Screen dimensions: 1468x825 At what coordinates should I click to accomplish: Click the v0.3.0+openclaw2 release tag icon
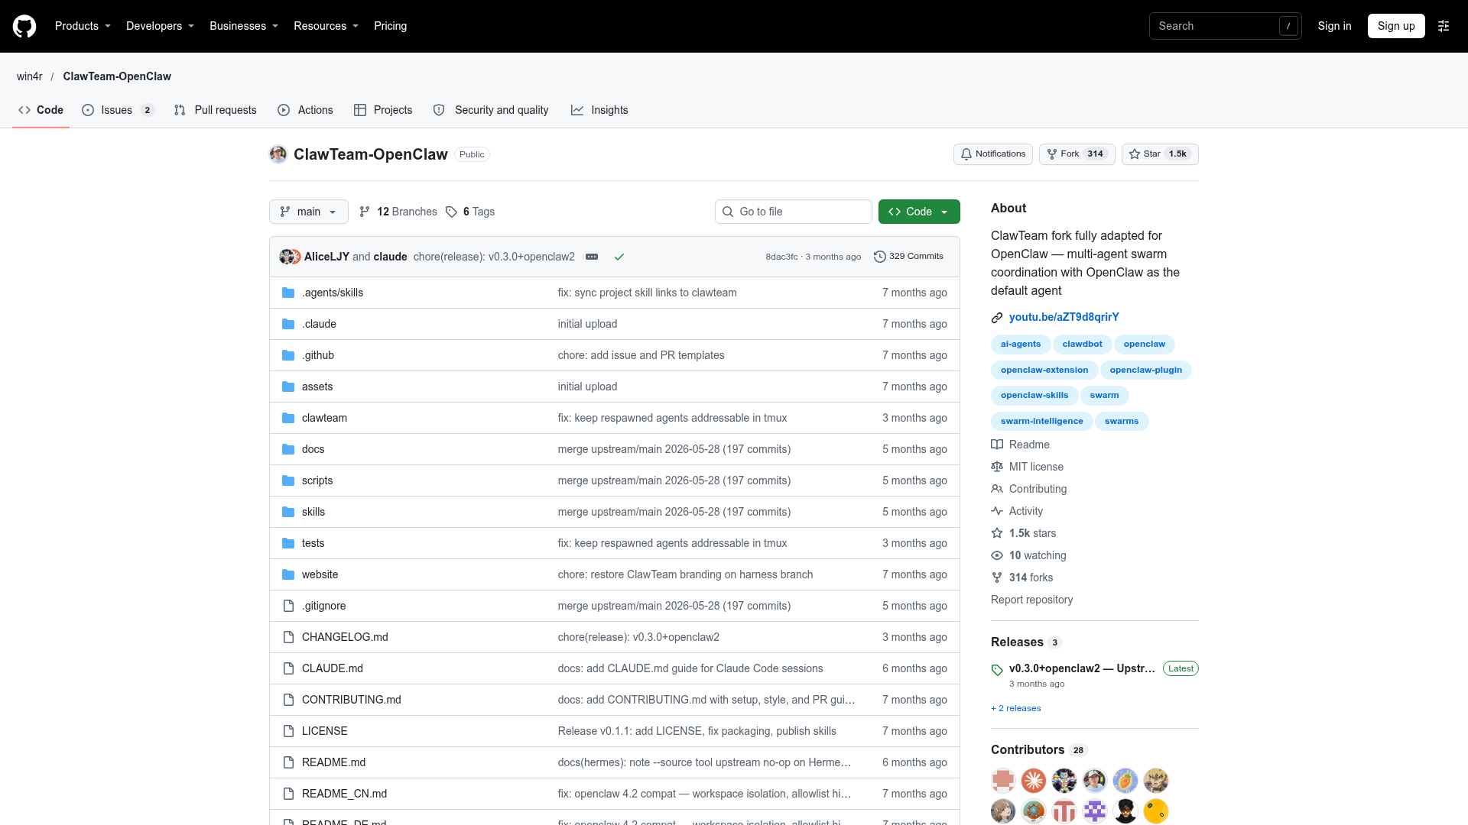point(997,670)
